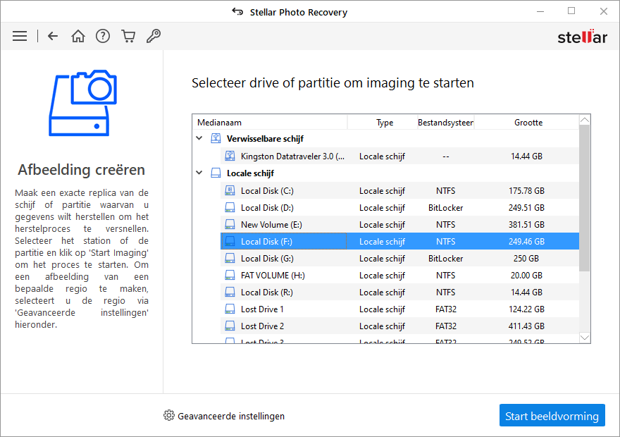Select Lost Drive 2
The image size is (620, 437).
(x=399, y=326)
